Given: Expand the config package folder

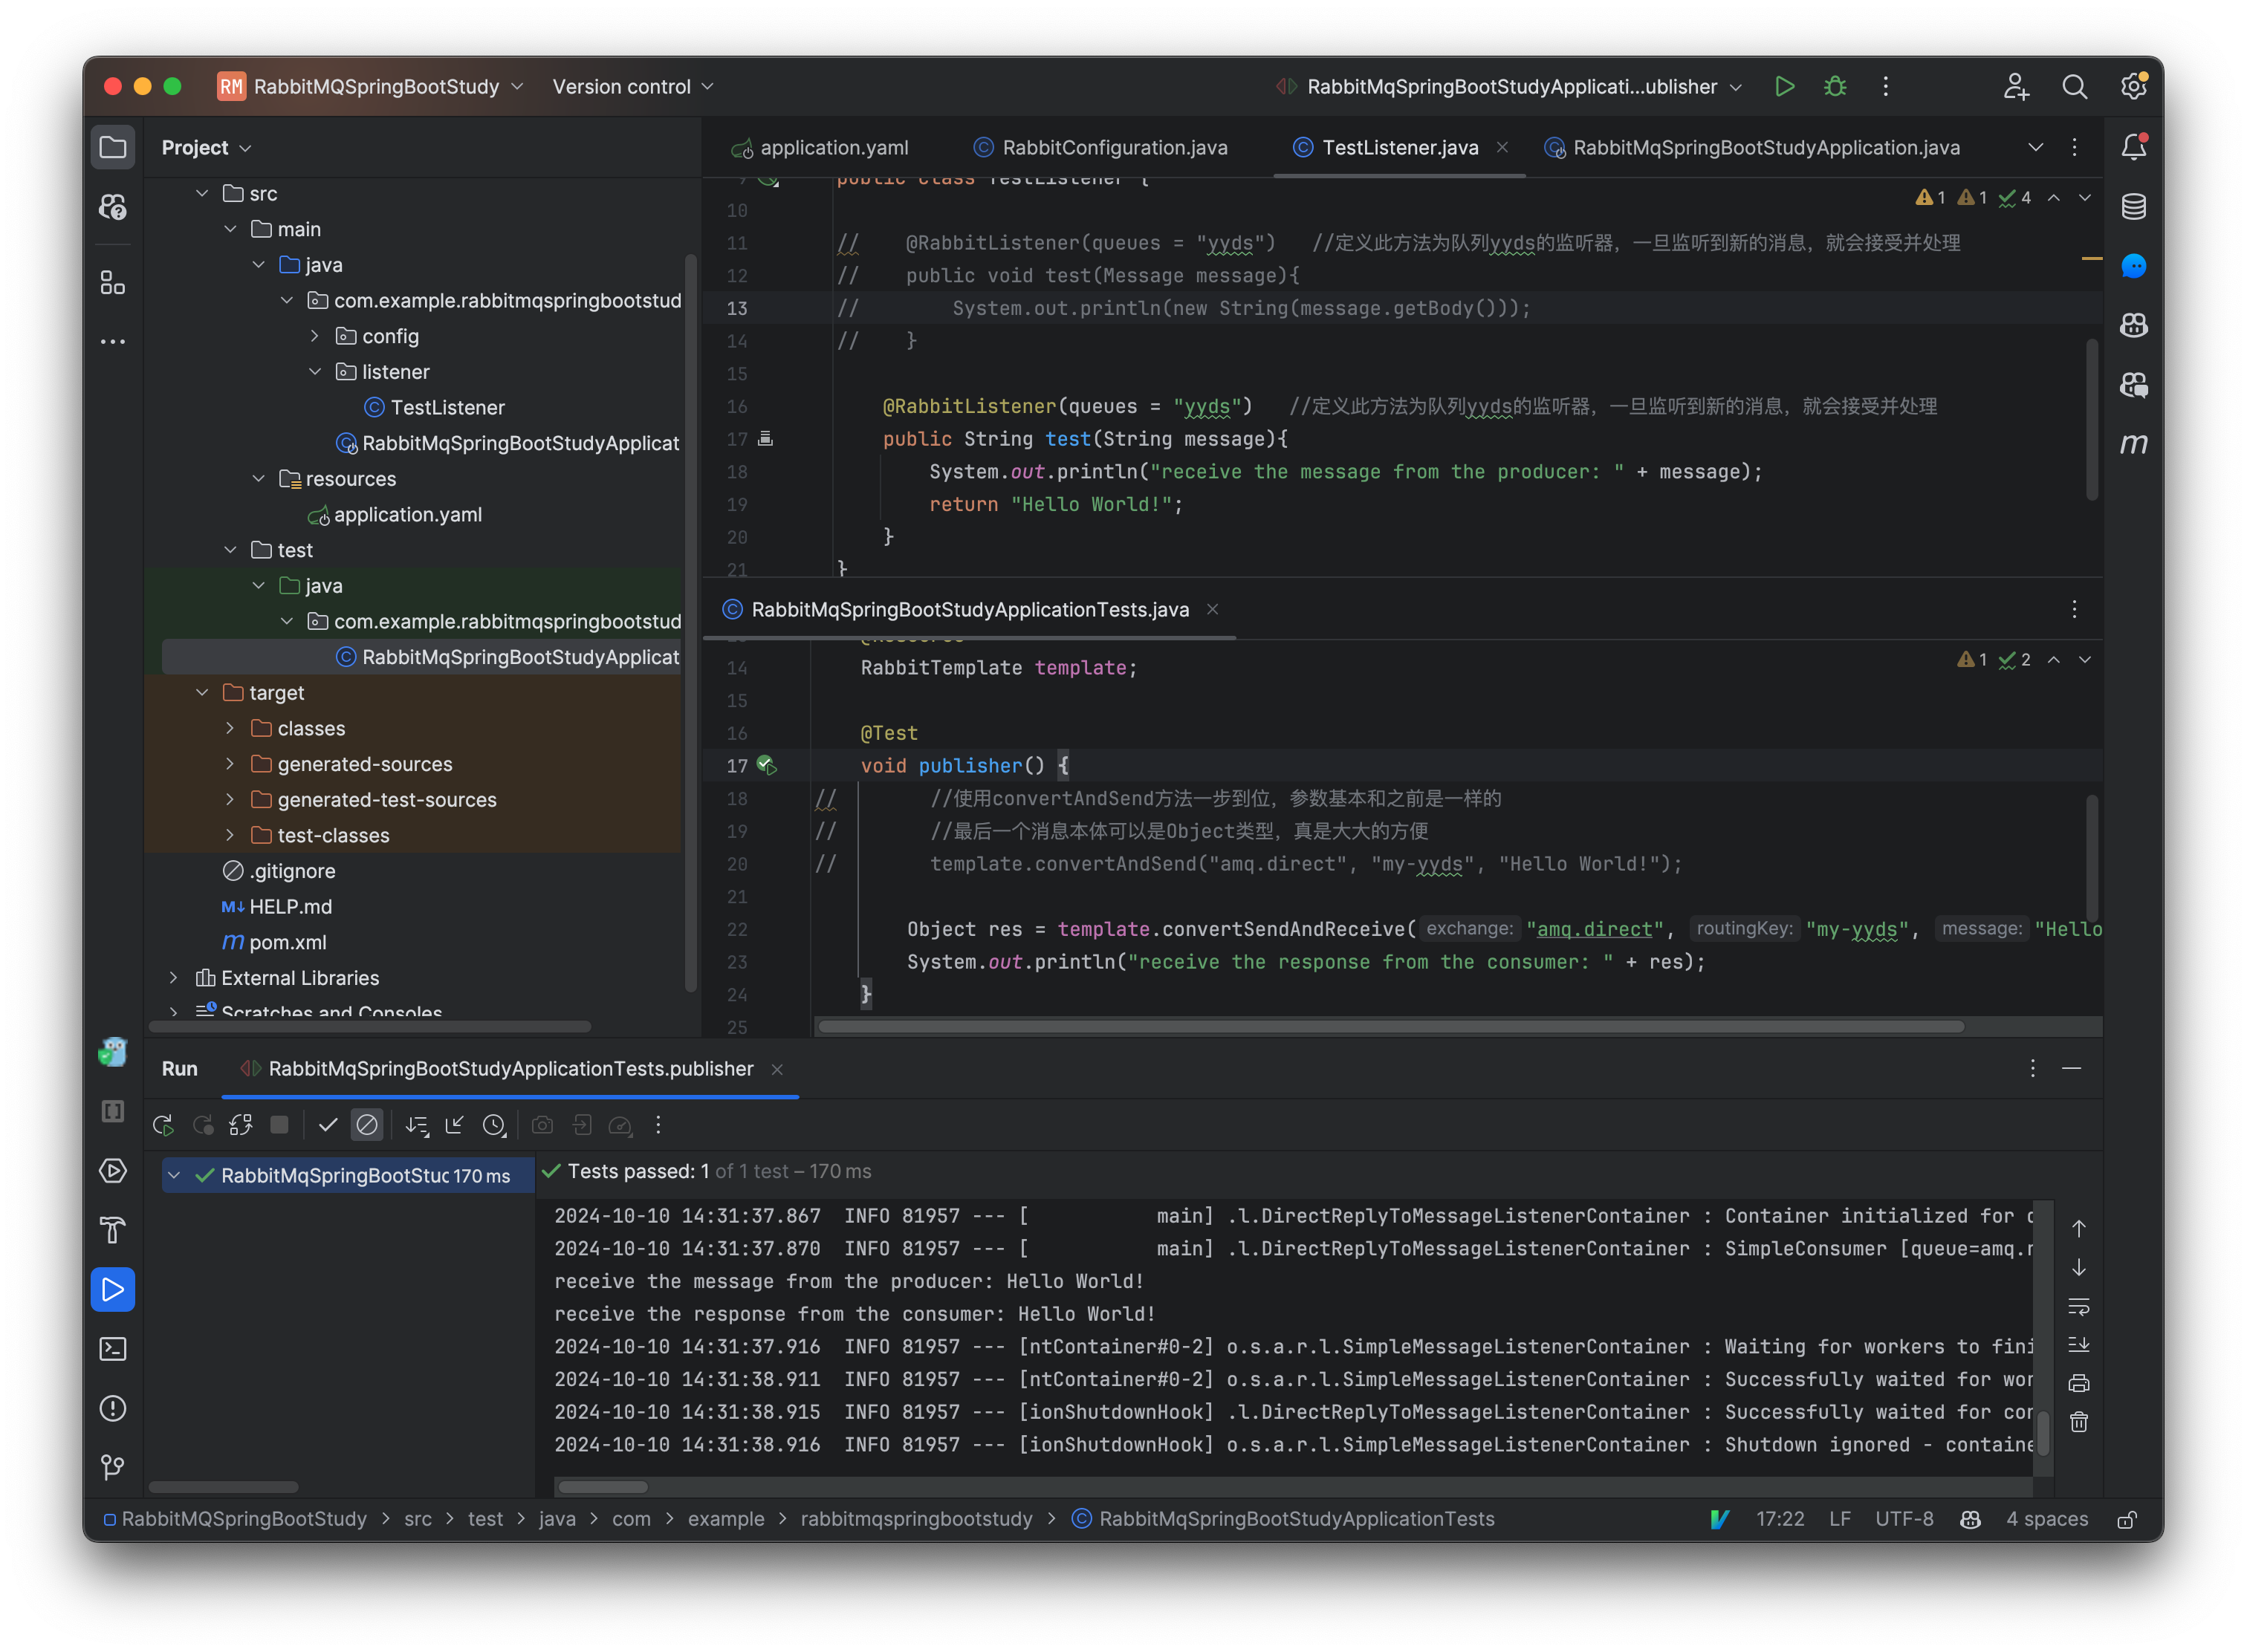Looking at the screenshot, I should click(x=315, y=336).
